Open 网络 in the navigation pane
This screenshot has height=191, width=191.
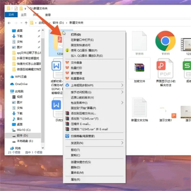coord(15,148)
